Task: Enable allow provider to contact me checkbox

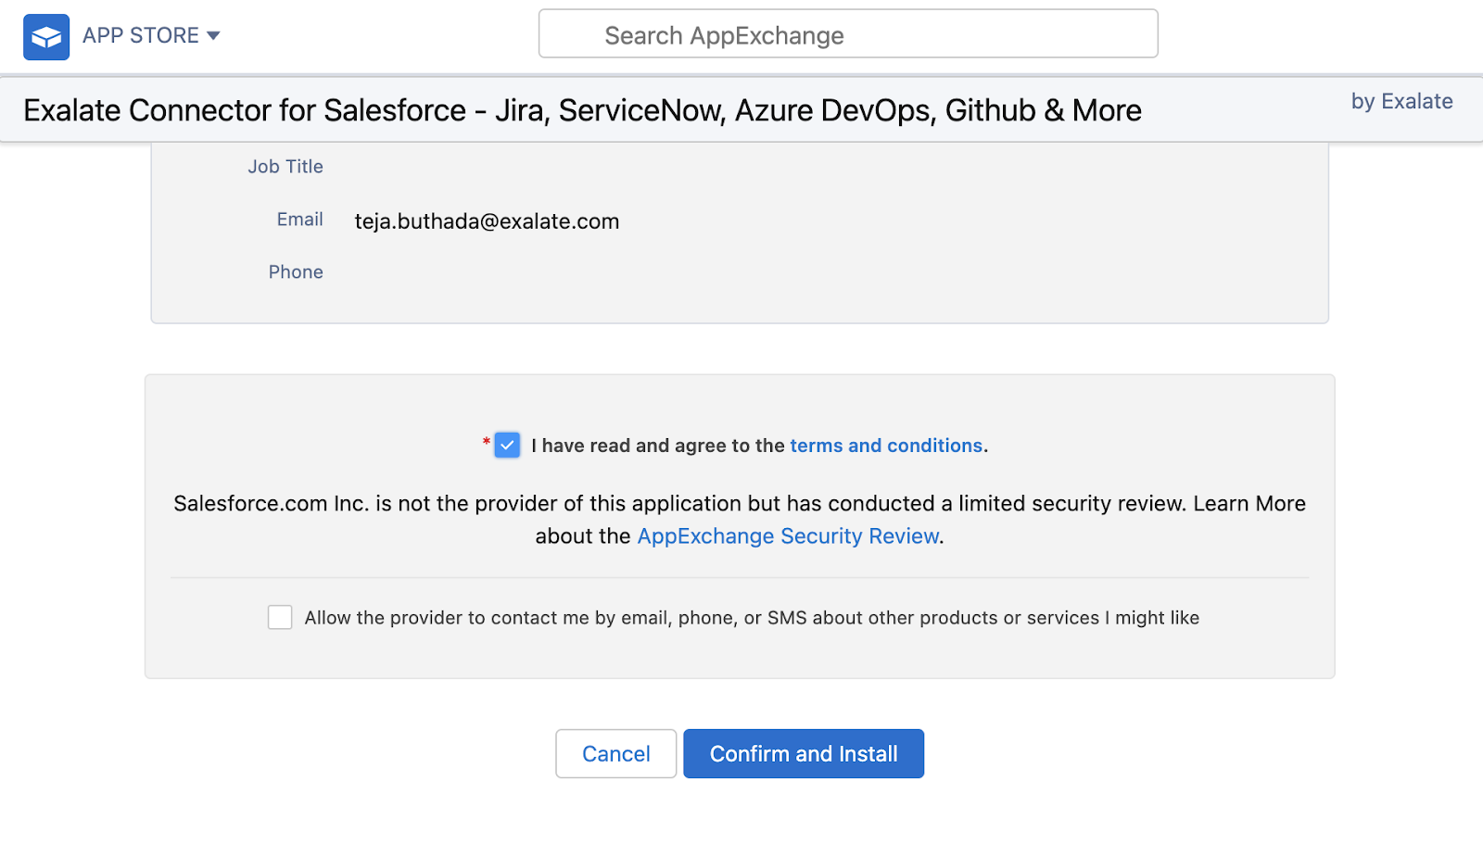Action: [280, 617]
